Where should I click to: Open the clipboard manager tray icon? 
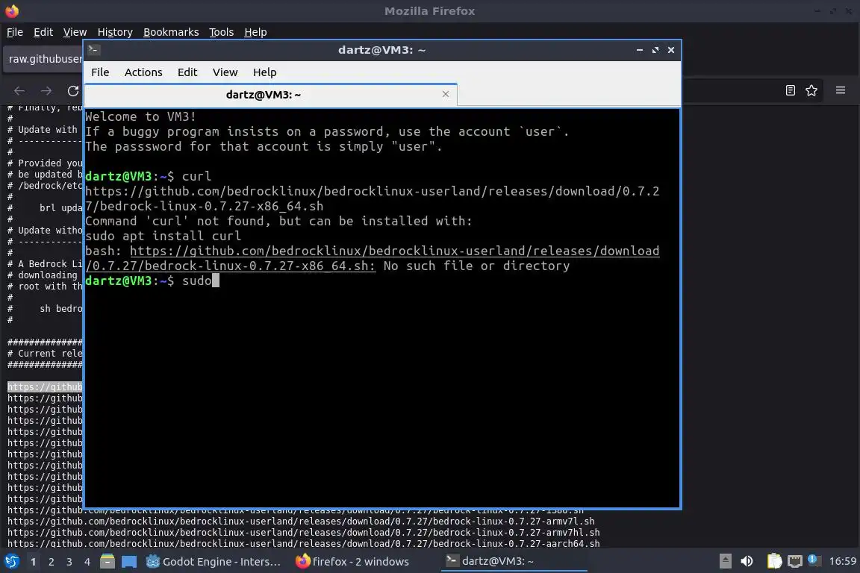click(x=774, y=562)
